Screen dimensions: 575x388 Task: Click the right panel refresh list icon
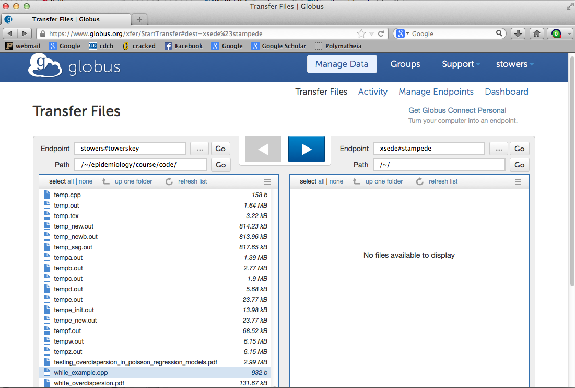(x=420, y=181)
